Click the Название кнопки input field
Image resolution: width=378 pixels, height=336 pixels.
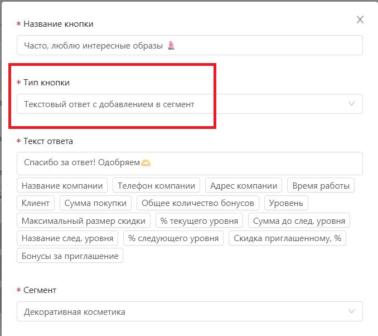tap(190, 45)
